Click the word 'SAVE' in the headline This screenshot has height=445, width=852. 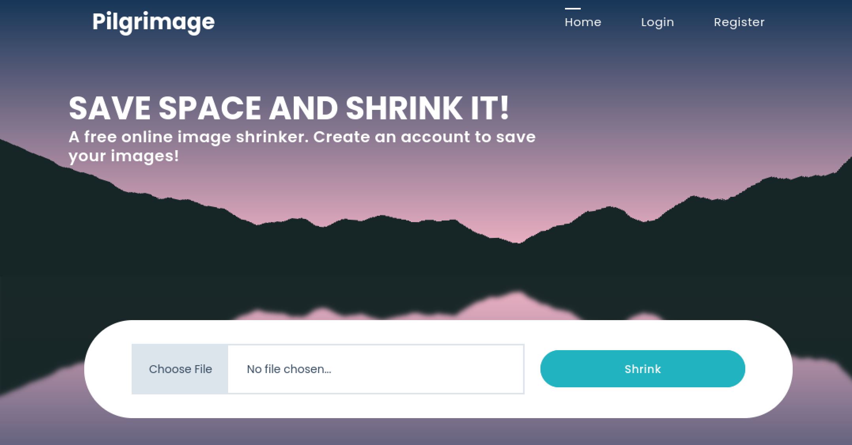pos(110,108)
